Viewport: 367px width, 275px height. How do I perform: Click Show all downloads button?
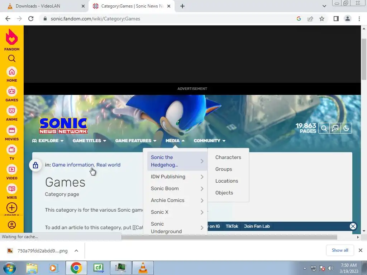(x=340, y=250)
